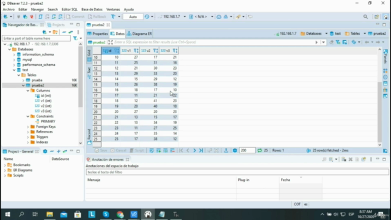Click the delete current row icon
391x220 pixels.
pos(172,150)
